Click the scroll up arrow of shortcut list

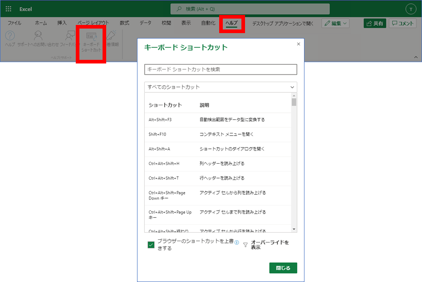pos(294,96)
